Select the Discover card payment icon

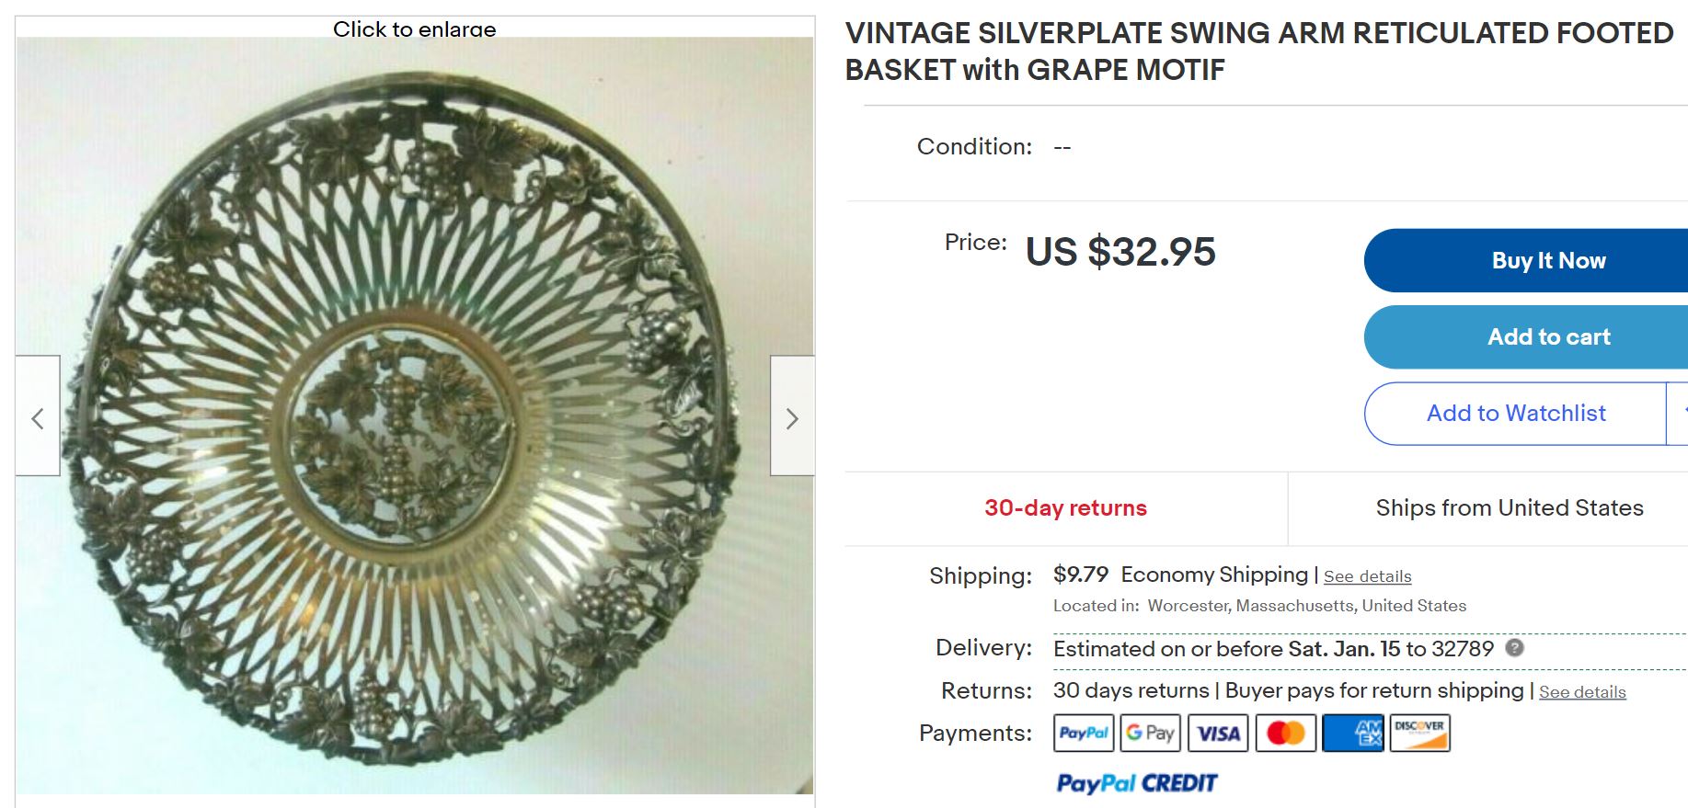coord(1419,733)
